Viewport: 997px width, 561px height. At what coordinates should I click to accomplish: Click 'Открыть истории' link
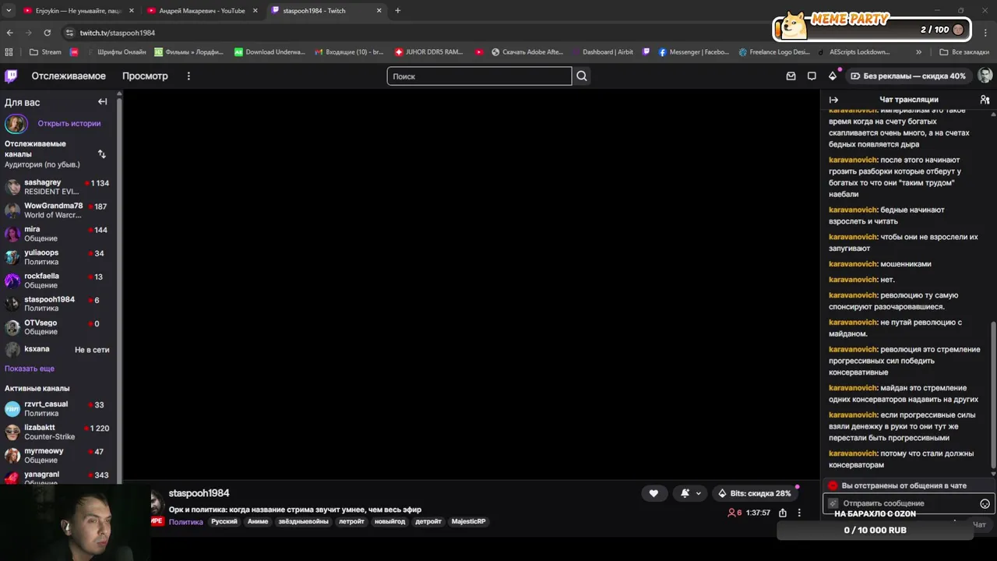click(x=69, y=123)
